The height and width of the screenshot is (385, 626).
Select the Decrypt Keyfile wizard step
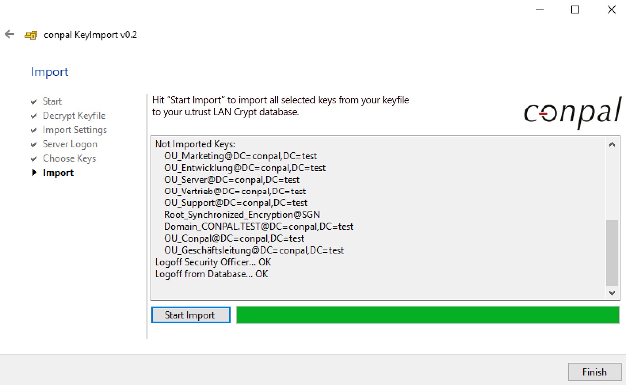pos(74,116)
